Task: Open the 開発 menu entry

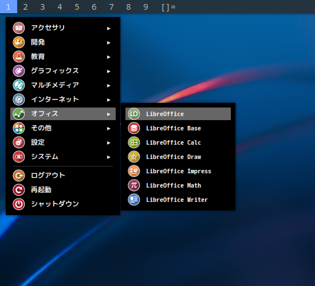Action: coord(63,42)
